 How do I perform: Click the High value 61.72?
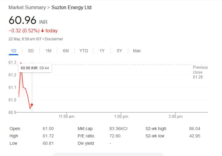[48, 136]
